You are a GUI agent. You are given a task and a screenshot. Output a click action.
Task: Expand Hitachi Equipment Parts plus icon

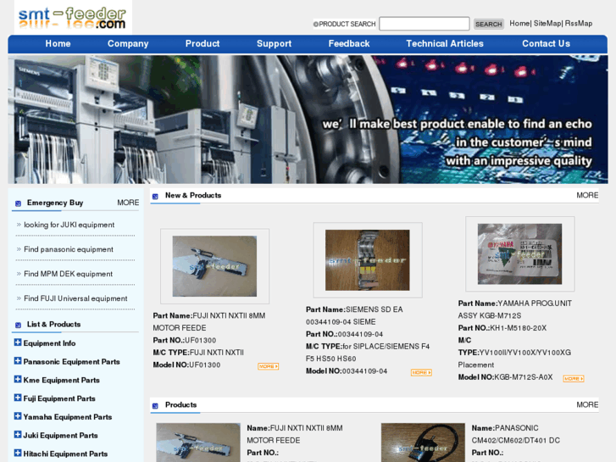point(18,453)
